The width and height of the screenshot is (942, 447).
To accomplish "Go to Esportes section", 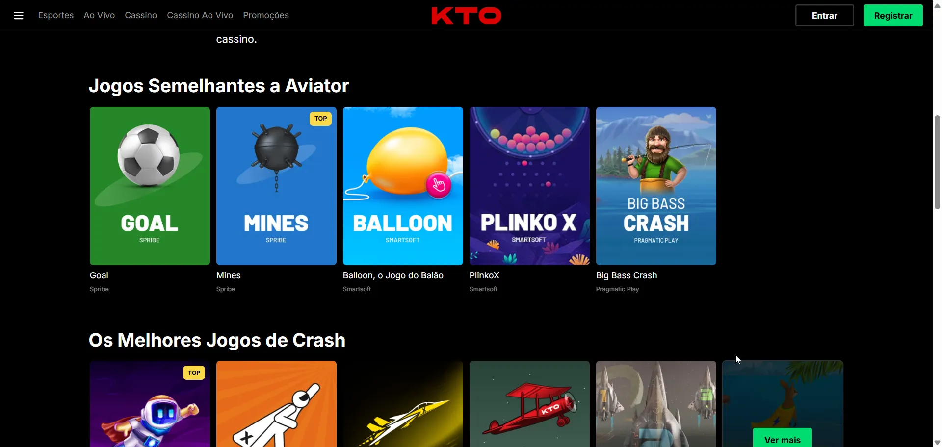I will (56, 15).
